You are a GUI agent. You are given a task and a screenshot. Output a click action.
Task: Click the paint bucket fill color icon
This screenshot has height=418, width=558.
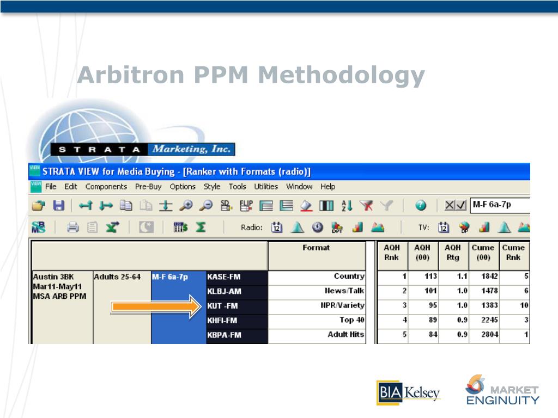[306, 205]
